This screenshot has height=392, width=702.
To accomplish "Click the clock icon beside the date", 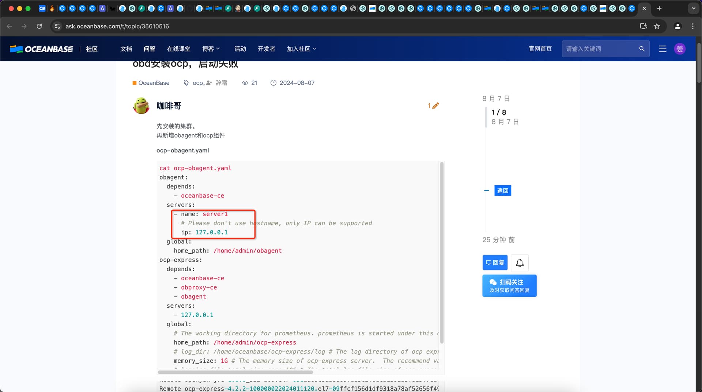I will point(273,83).
